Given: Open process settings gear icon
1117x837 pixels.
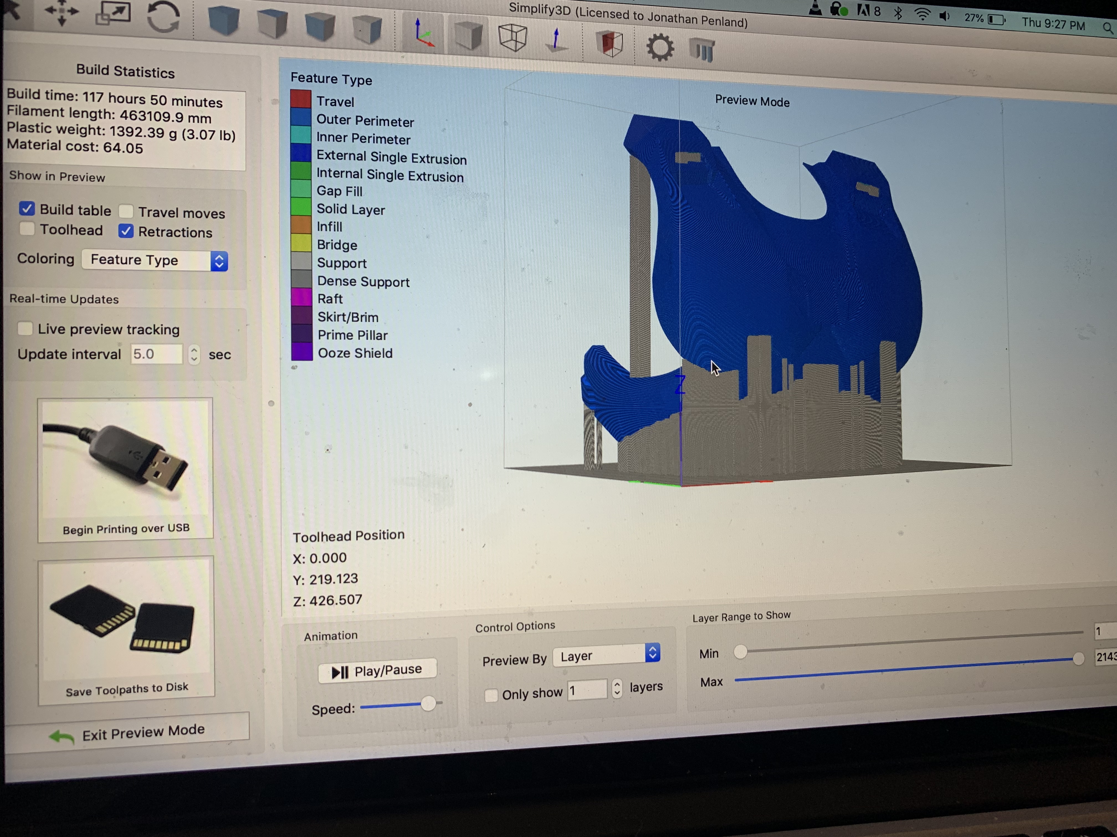Looking at the screenshot, I should click(x=660, y=47).
